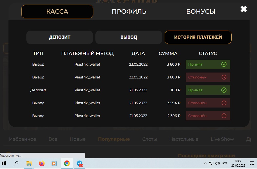
Task: Open the Настольные games category
Action: coord(184,139)
